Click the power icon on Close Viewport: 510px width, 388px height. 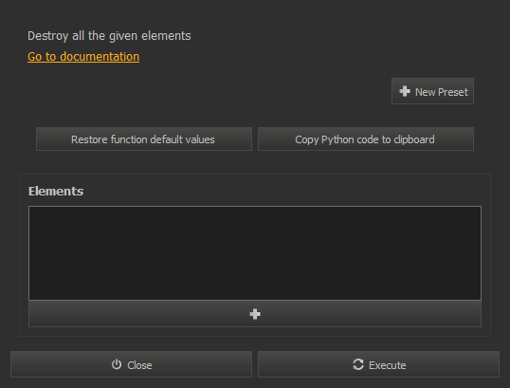117,364
